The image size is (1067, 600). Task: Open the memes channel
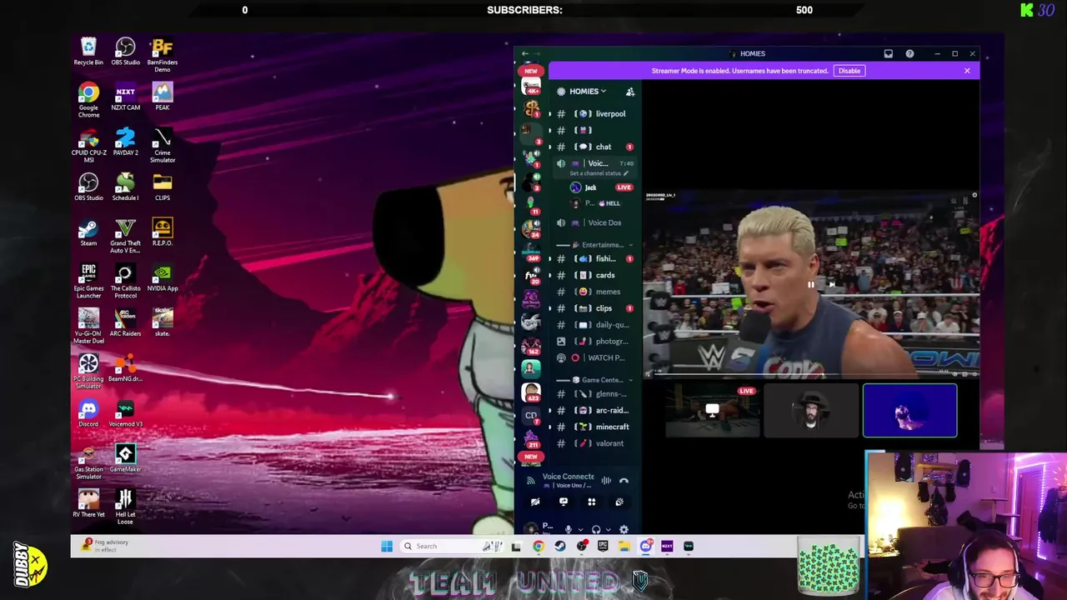tap(595, 292)
